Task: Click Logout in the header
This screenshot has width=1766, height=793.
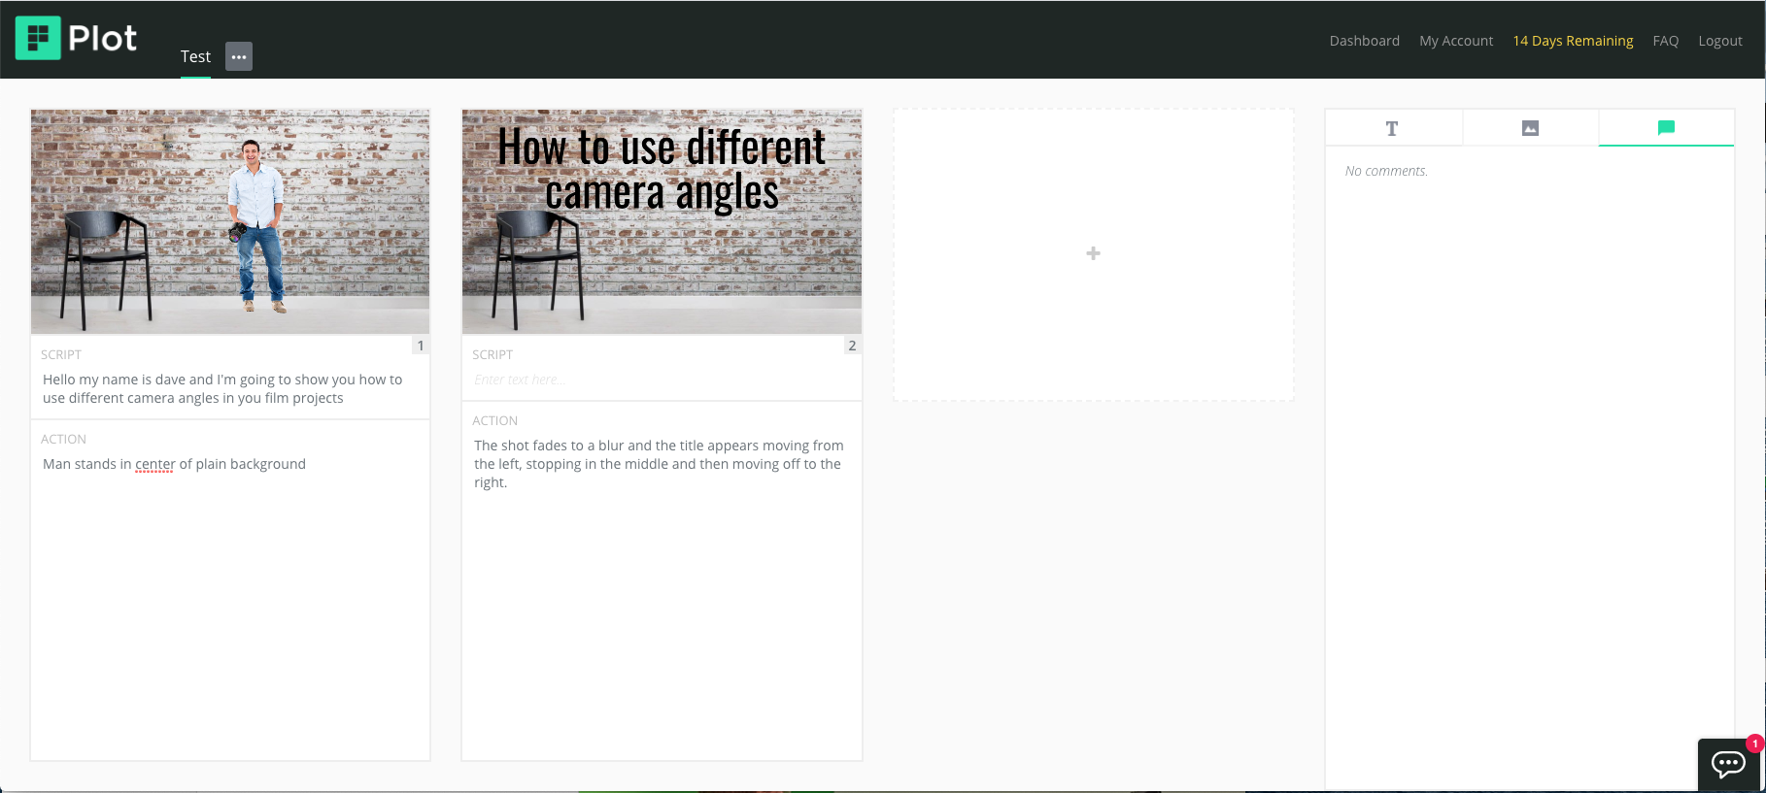Action: [1719, 41]
